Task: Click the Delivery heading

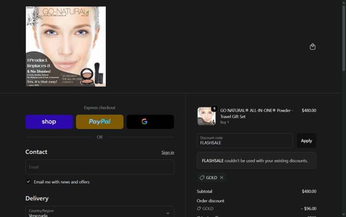Action: pyautogui.click(x=37, y=198)
